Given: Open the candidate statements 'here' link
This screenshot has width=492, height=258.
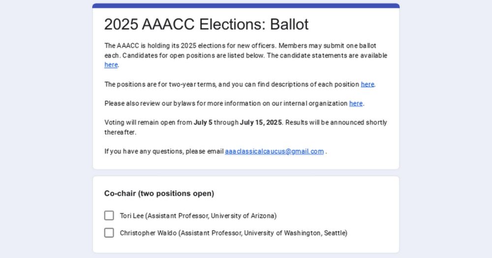Looking at the screenshot, I should (x=111, y=65).
